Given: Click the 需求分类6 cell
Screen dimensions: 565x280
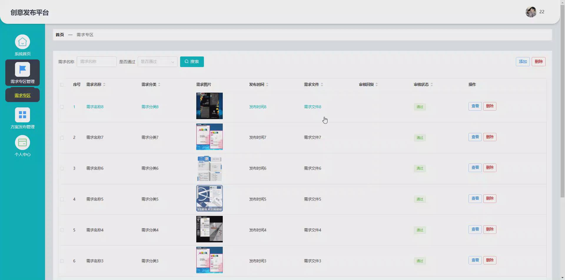Looking at the screenshot, I should (x=150, y=169).
